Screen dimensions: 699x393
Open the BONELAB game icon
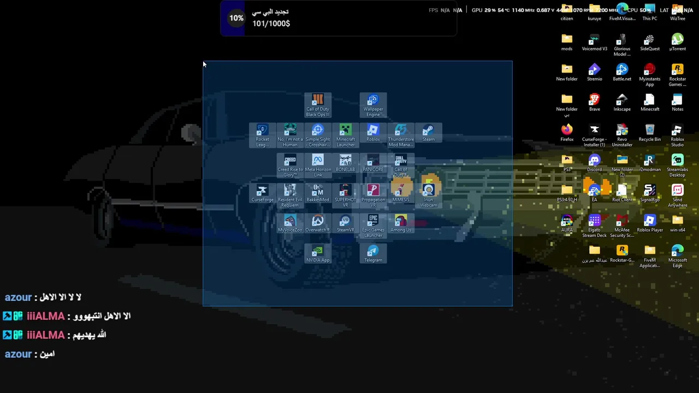click(x=345, y=163)
